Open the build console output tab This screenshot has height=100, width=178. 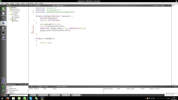coord(65,95)
